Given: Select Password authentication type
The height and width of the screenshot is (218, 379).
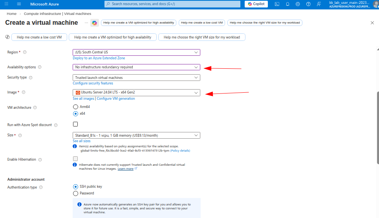Looking at the screenshot, I should (76, 193).
